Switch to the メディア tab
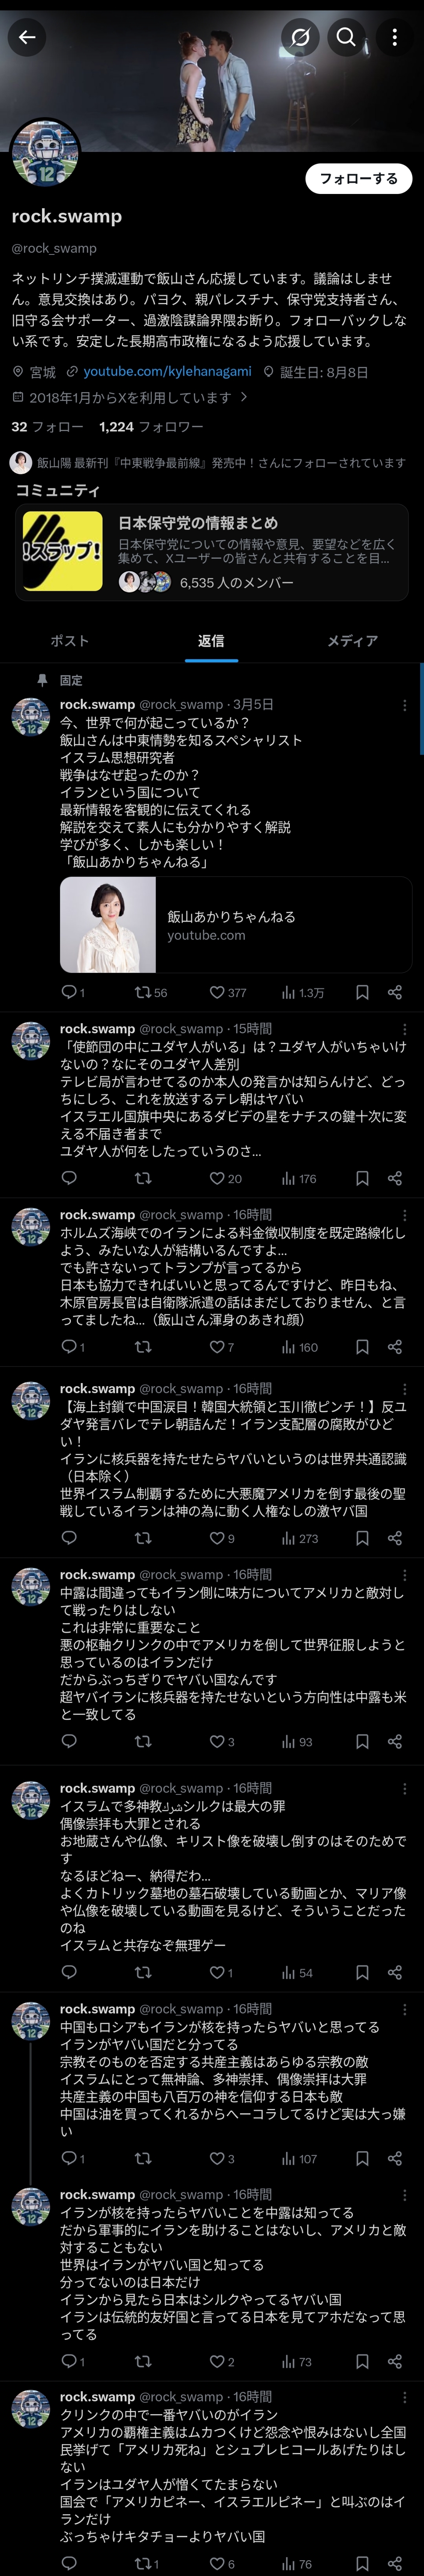424x2576 pixels. pyautogui.click(x=352, y=641)
